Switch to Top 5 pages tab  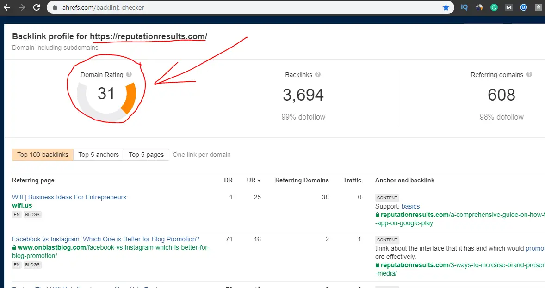pyautogui.click(x=146, y=155)
